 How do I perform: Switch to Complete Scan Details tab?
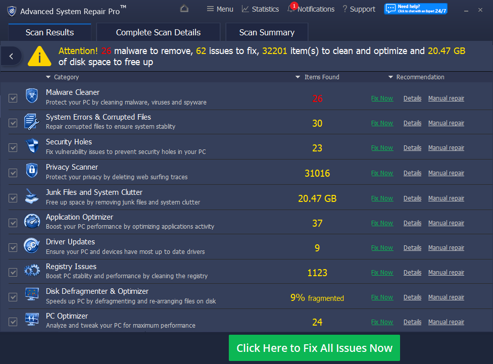pos(158,32)
